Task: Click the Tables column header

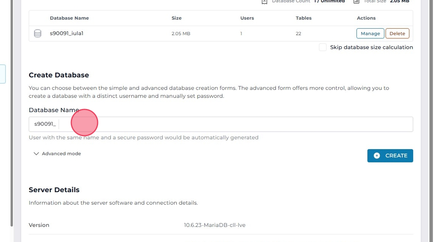Action: coord(303,18)
